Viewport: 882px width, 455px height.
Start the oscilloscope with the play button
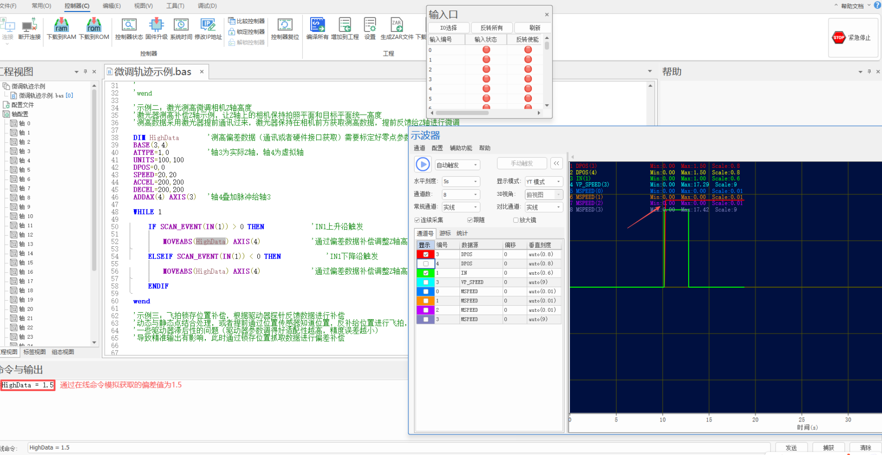tap(423, 164)
